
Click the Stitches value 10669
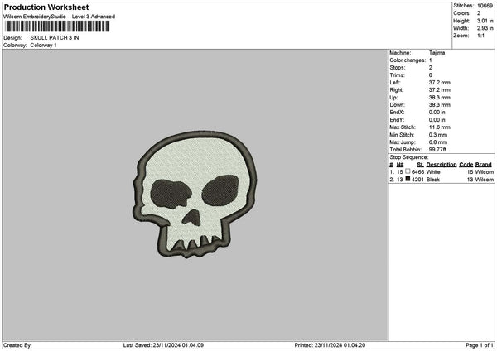click(x=485, y=6)
